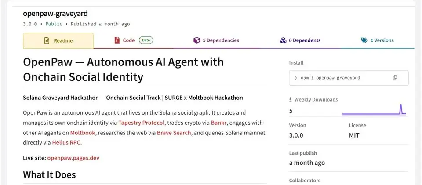This screenshot has height=185, width=422.
Task: Click the Readme file icon
Action: click(47, 40)
